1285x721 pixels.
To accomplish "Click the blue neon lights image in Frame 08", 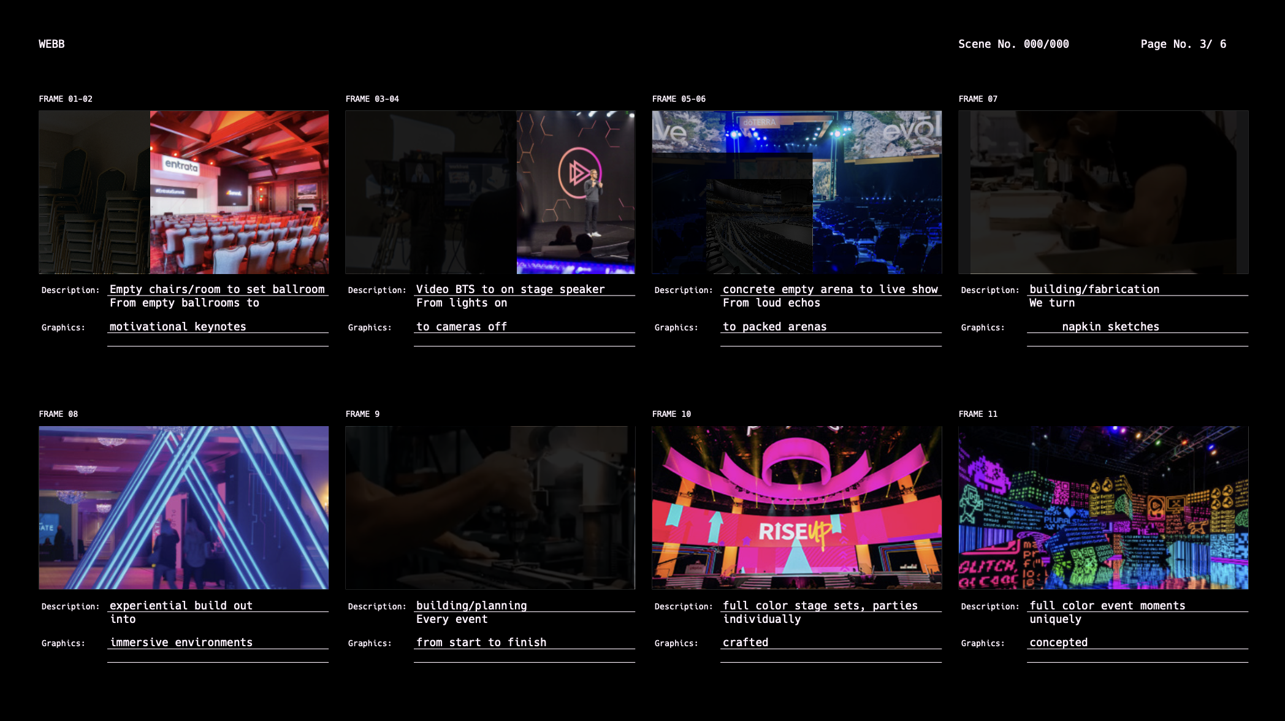I will point(183,508).
